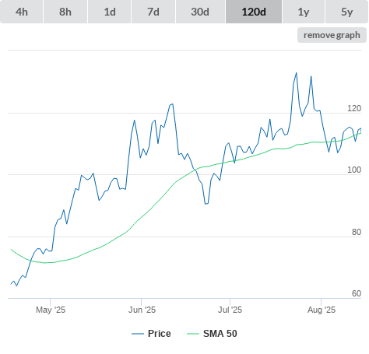Toggle the SMA 50 legend entry

tap(220, 334)
